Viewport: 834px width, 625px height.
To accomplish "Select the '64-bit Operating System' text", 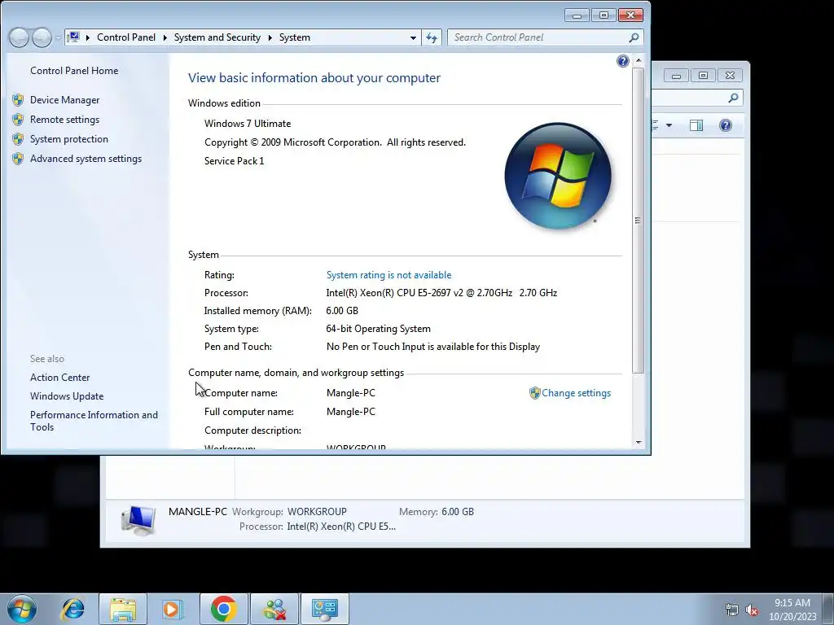I will pyautogui.click(x=378, y=329).
